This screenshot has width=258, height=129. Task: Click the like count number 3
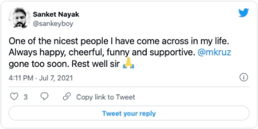pos(26,97)
